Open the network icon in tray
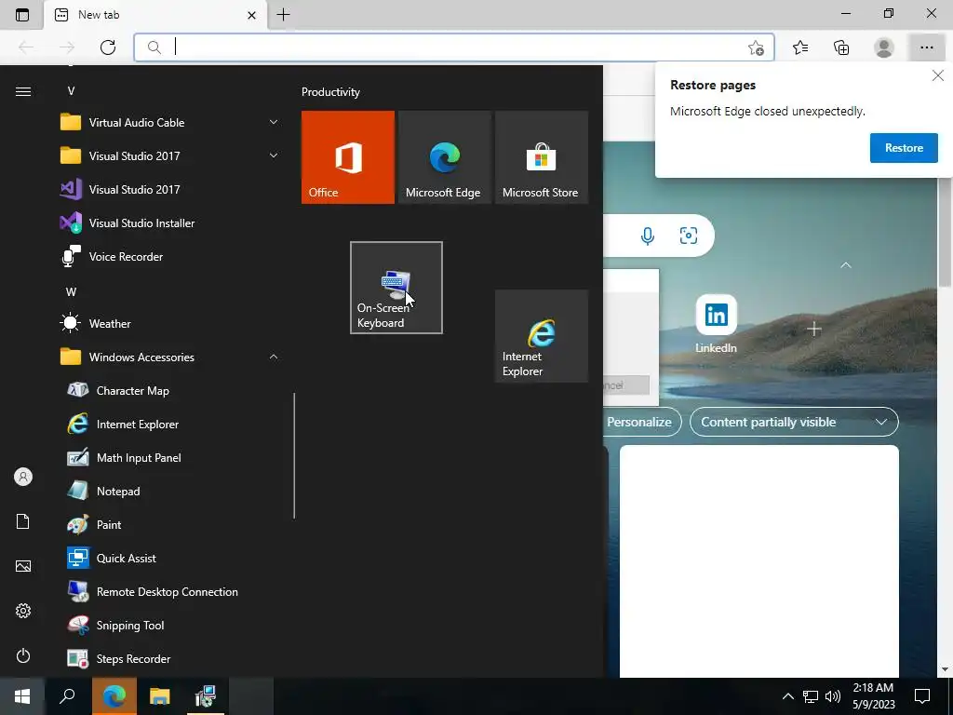This screenshot has width=953, height=715. click(x=811, y=696)
